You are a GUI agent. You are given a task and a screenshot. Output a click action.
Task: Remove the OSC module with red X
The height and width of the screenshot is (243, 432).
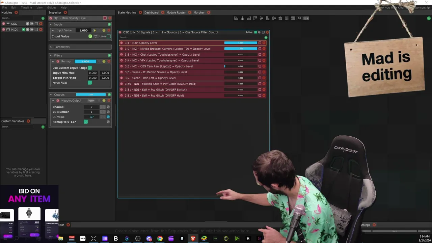tap(41, 24)
